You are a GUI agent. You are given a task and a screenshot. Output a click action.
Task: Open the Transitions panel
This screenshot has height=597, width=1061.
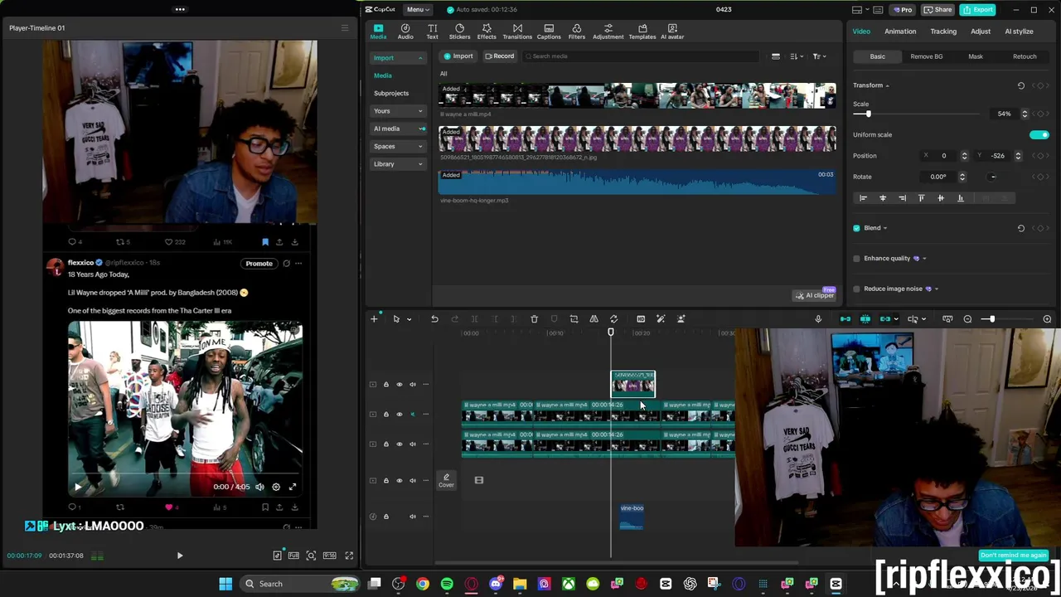(517, 32)
